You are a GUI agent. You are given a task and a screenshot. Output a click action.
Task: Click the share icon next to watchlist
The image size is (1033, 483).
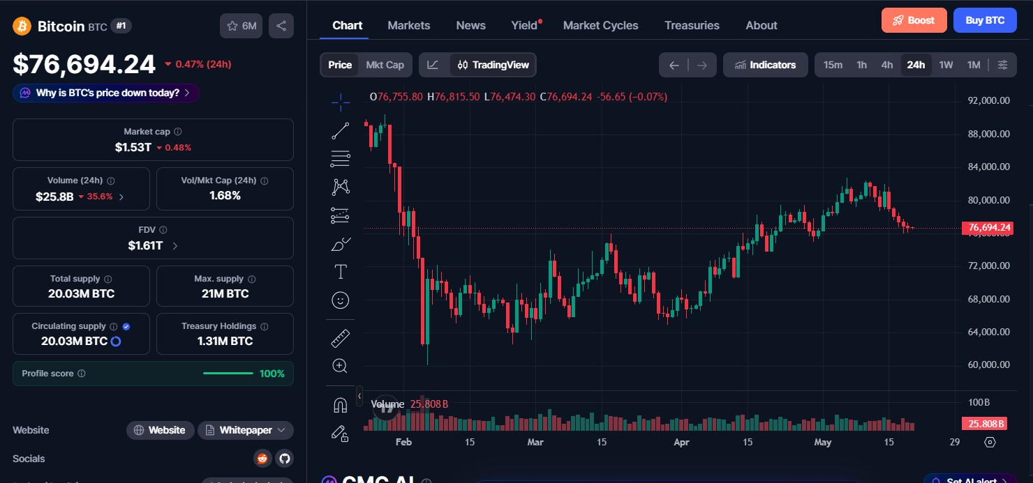click(x=281, y=26)
